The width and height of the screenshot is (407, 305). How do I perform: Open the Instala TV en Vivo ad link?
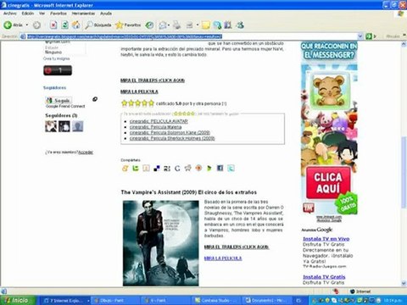(x=326, y=239)
